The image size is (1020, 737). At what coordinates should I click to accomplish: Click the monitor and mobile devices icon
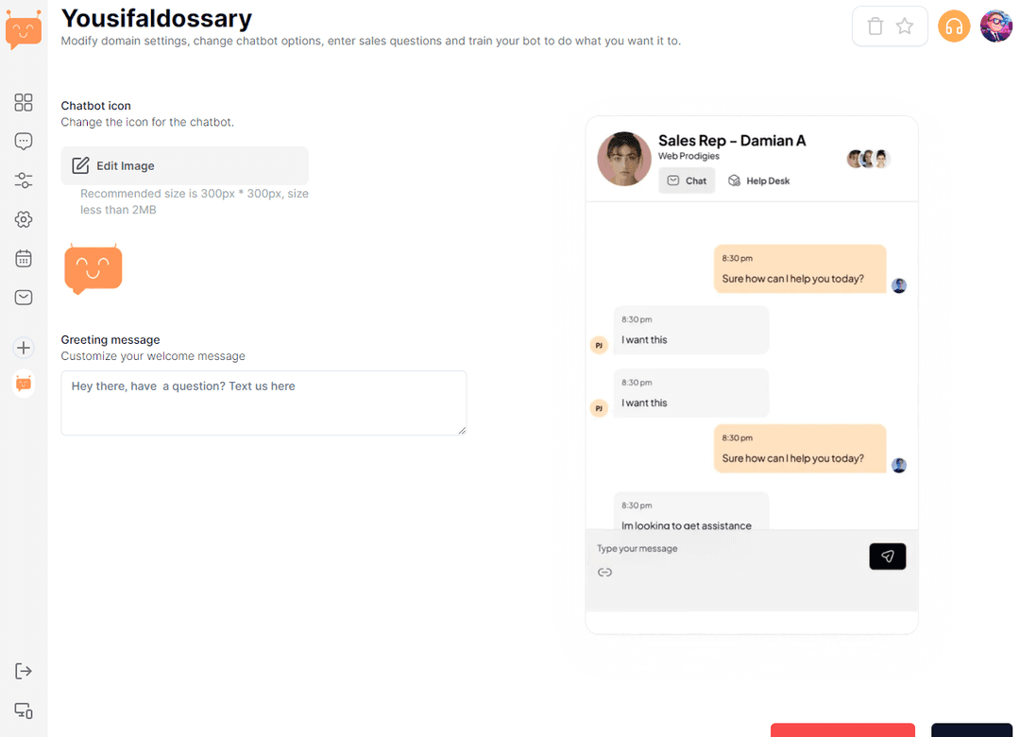(x=24, y=711)
